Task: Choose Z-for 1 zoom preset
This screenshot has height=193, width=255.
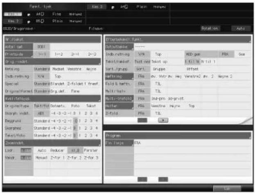Action: [58, 158]
